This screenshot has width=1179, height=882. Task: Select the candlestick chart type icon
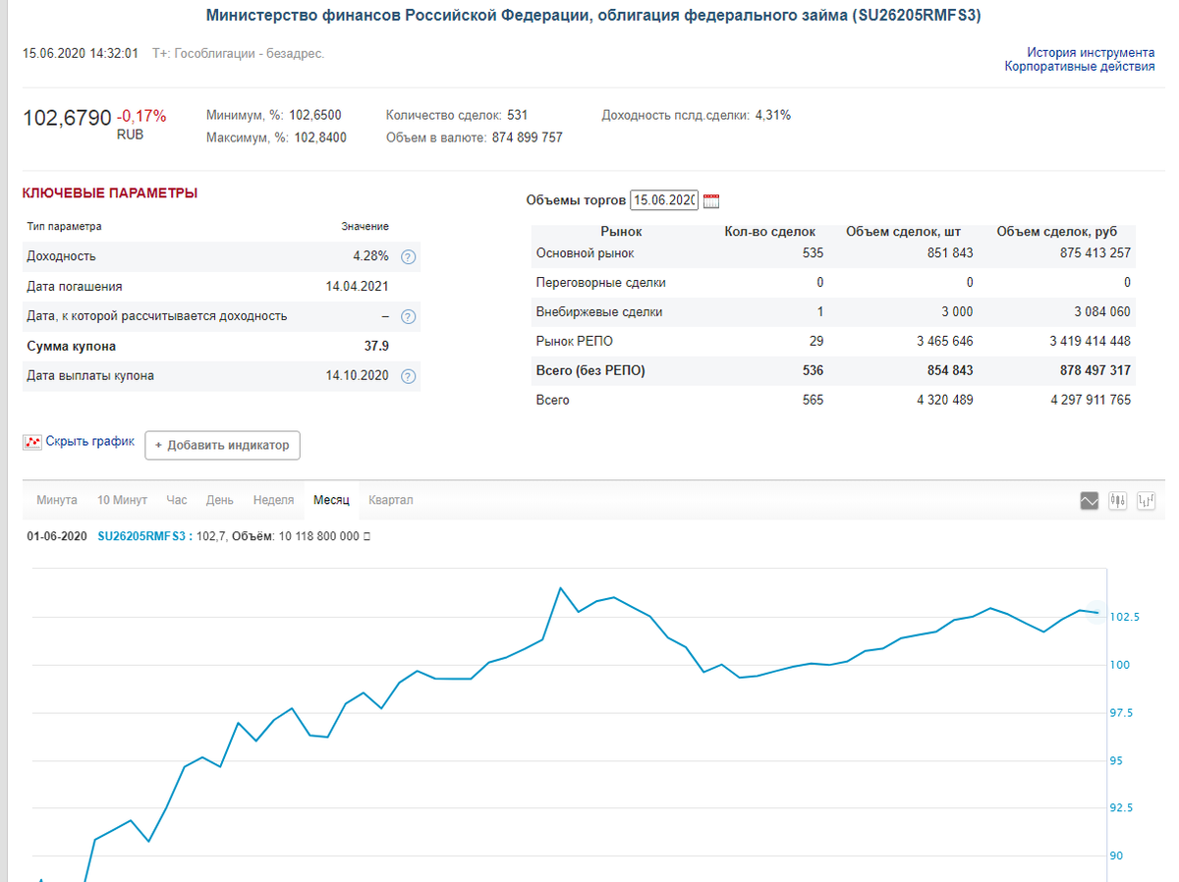[1117, 501]
